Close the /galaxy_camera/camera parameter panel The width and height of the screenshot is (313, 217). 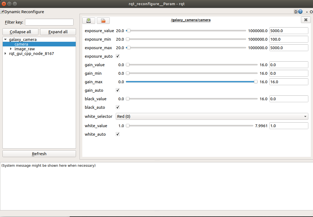(306, 20)
